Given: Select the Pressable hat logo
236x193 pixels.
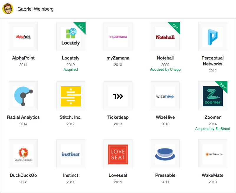Looking at the screenshot, I should [x=165, y=154].
